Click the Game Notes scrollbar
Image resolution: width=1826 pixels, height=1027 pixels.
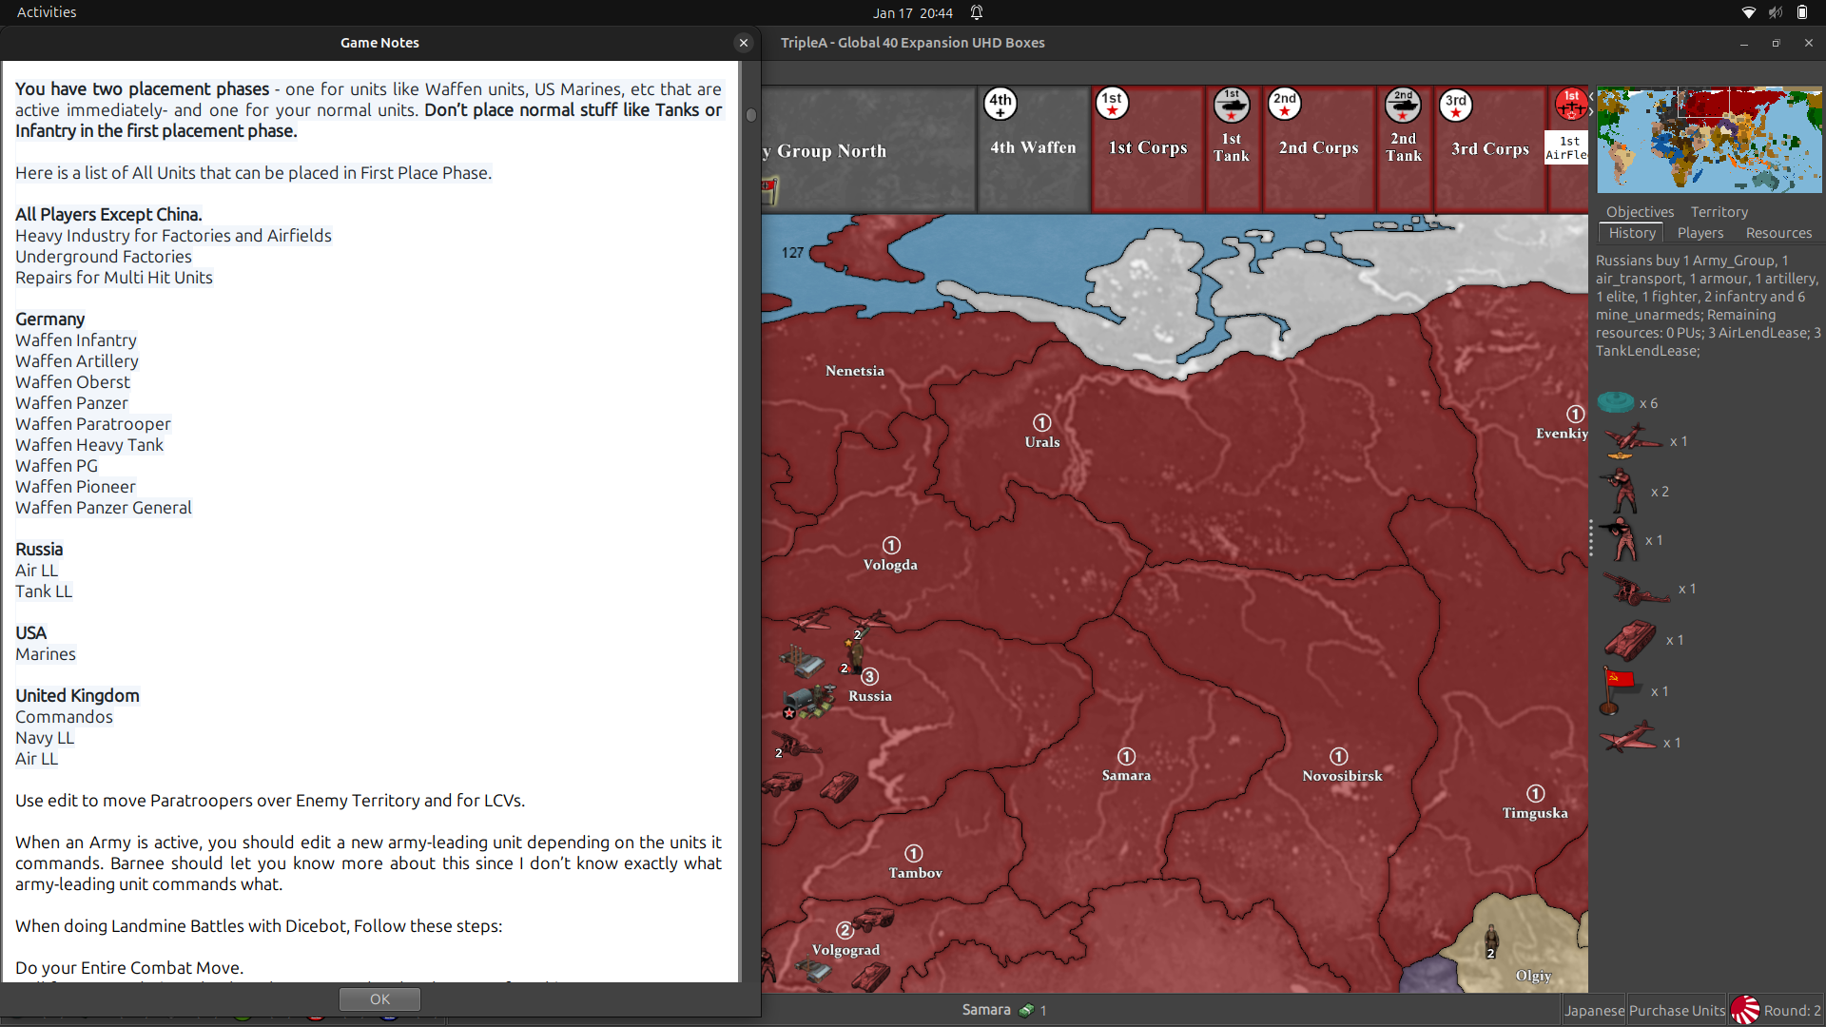(x=750, y=114)
